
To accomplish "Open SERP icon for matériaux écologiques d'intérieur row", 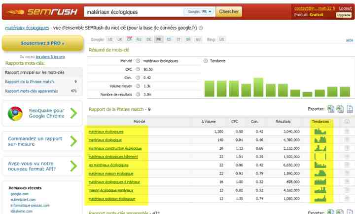I will click(347, 181).
